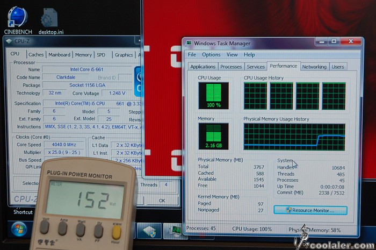
Task: Click the first CPU Usage History graph
Action: tap(255, 96)
